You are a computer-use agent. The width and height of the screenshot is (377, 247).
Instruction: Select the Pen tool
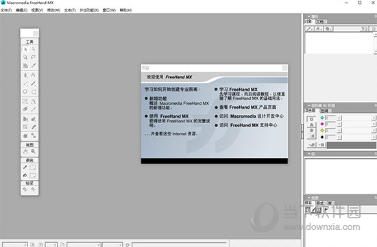25,75
